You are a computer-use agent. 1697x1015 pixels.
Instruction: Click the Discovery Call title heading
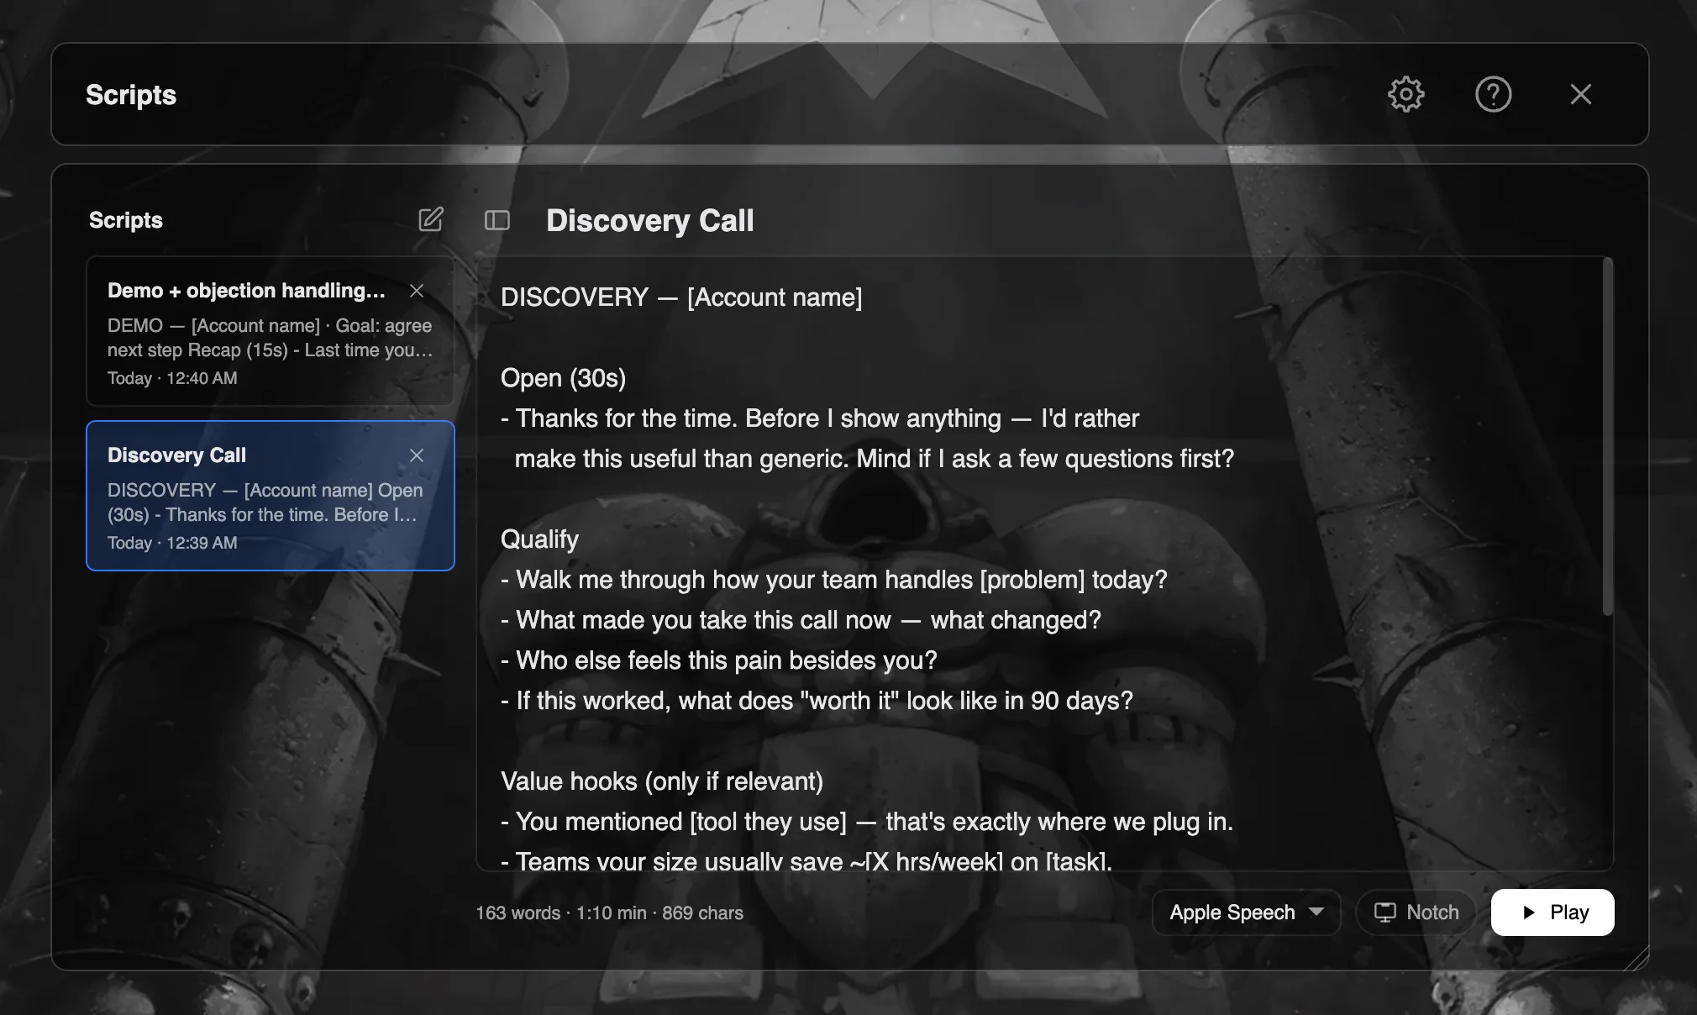point(650,221)
